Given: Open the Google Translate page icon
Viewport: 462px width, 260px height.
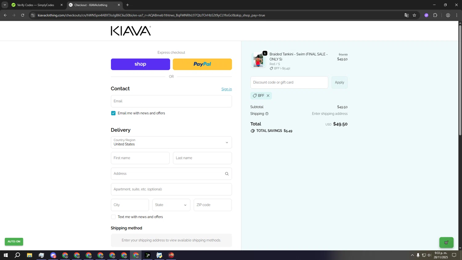Looking at the screenshot, I should pyautogui.click(x=407, y=15).
